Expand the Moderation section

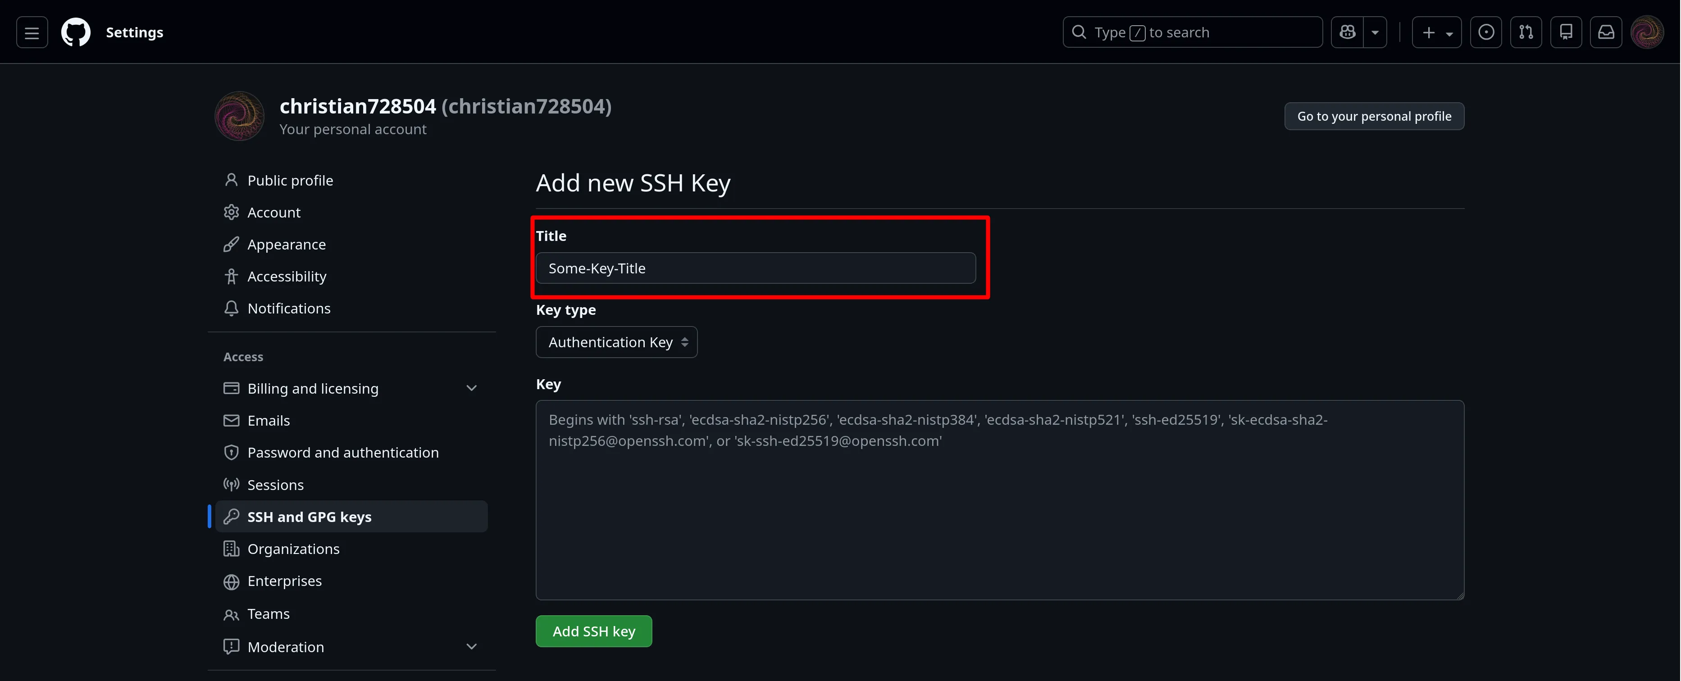coord(471,647)
